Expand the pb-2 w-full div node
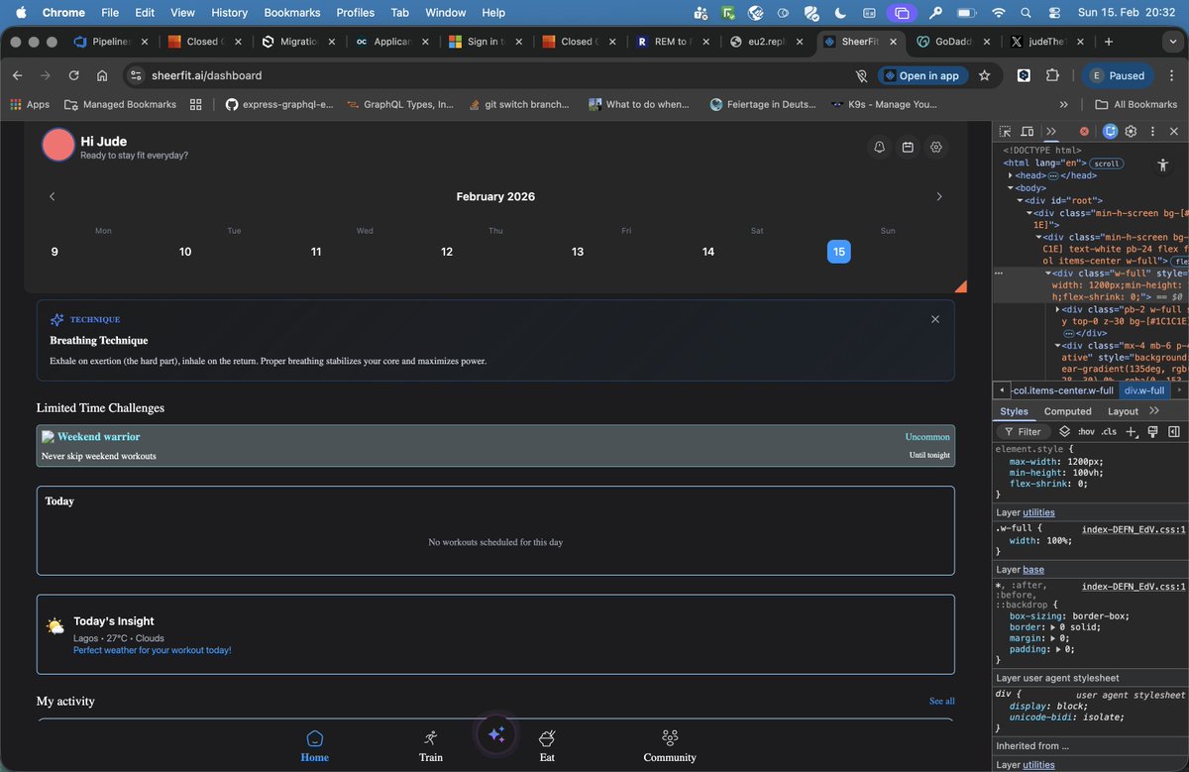The height and width of the screenshot is (772, 1189). (1057, 309)
